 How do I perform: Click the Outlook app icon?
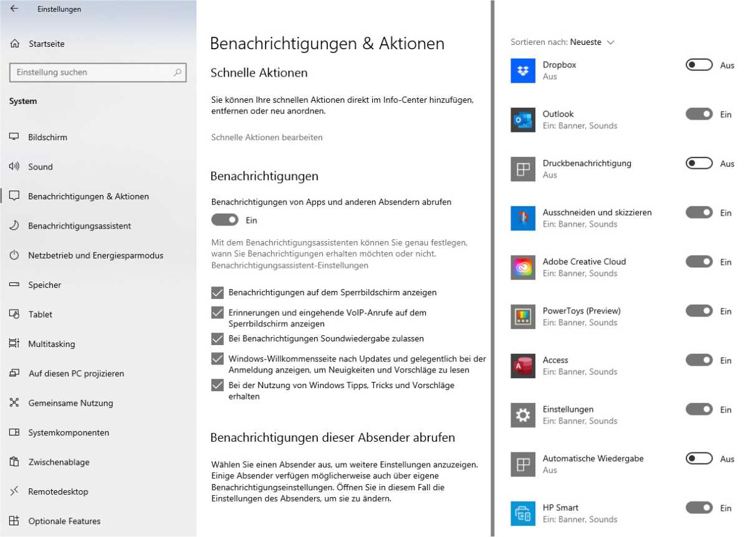(522, 119)
